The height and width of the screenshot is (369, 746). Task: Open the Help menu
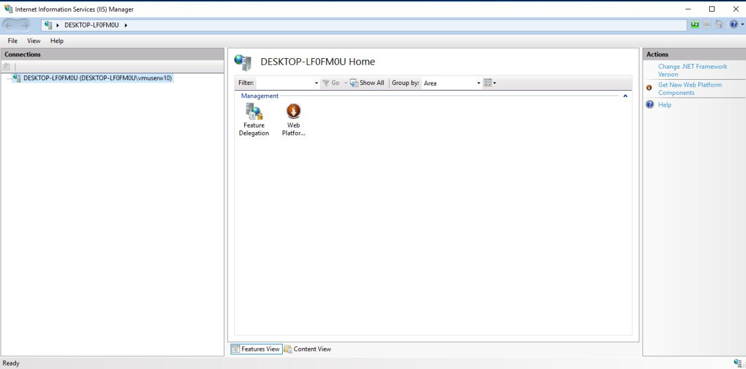(x=57, y=41)
